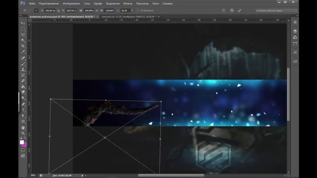Select the Eyedropper tool
This screenshot has width=317, height=178.
23,52
